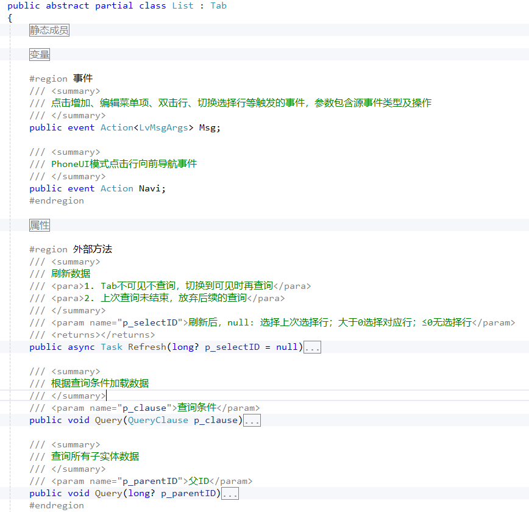Expand the 静态成员 collapsed region

49,29
